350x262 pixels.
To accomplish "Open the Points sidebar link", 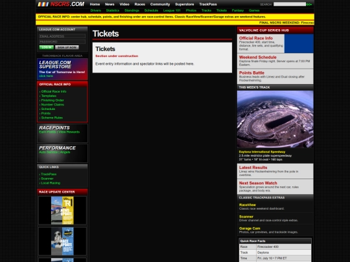I will (x=46, y=113).
